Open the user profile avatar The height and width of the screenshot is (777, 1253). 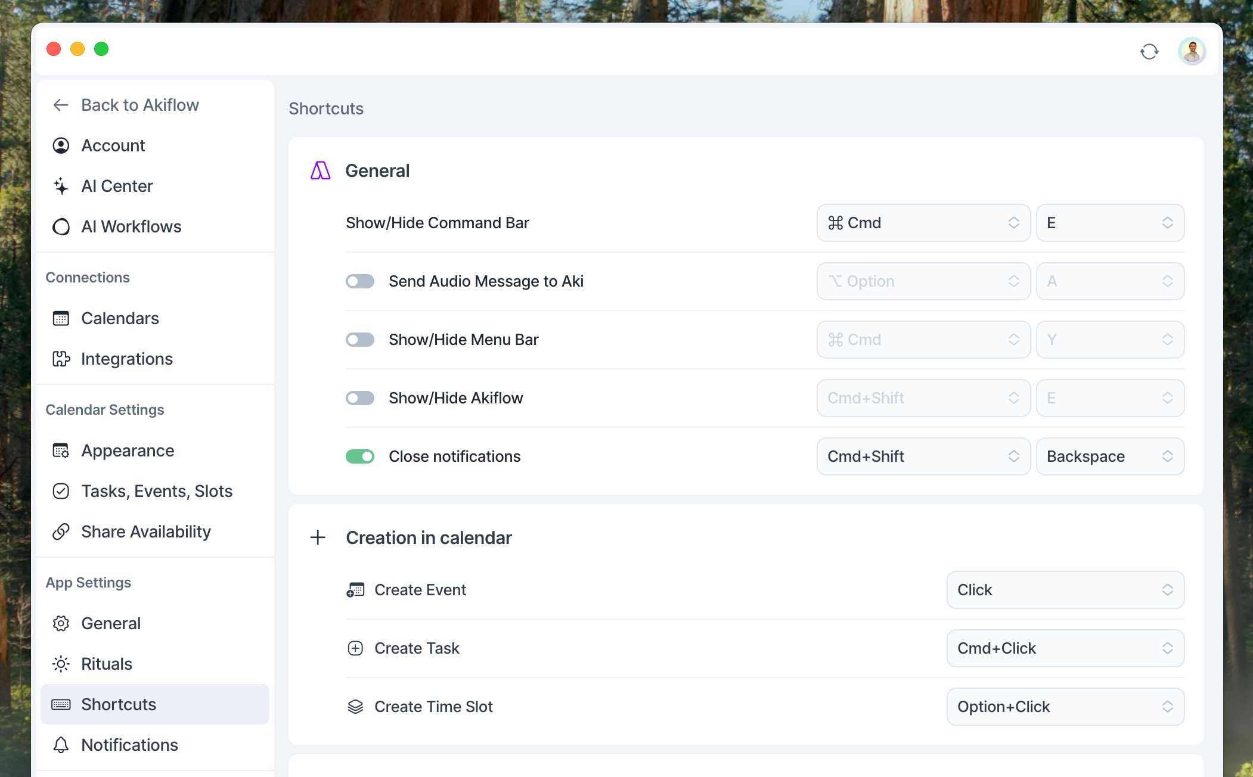point(1192,52)
